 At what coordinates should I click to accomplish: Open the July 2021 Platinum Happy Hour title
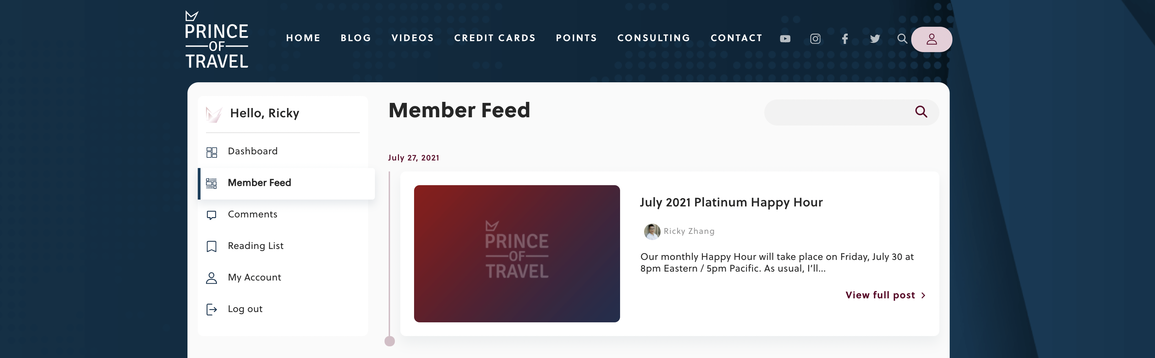(731, 203)
